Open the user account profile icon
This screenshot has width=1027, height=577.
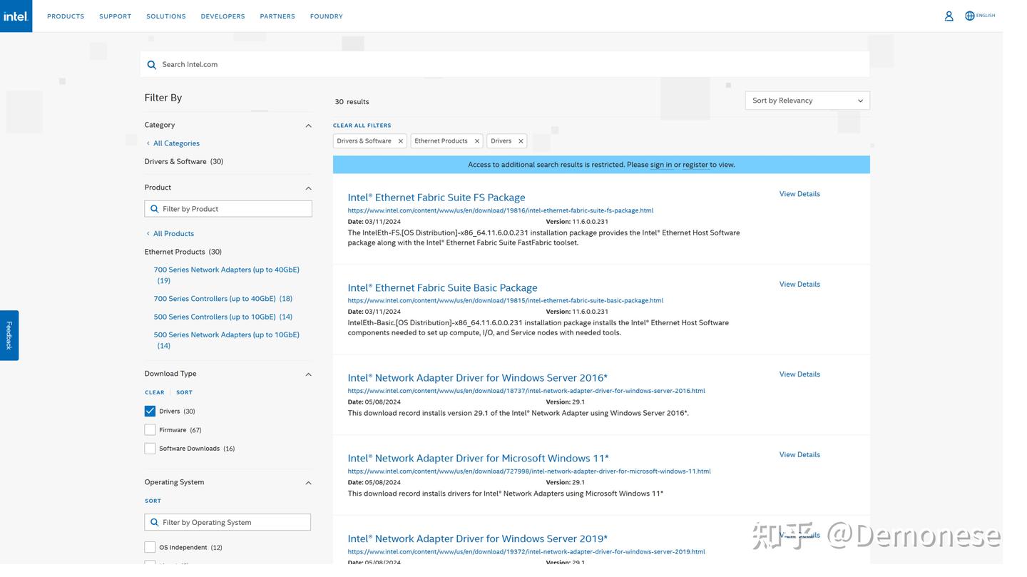949,16
